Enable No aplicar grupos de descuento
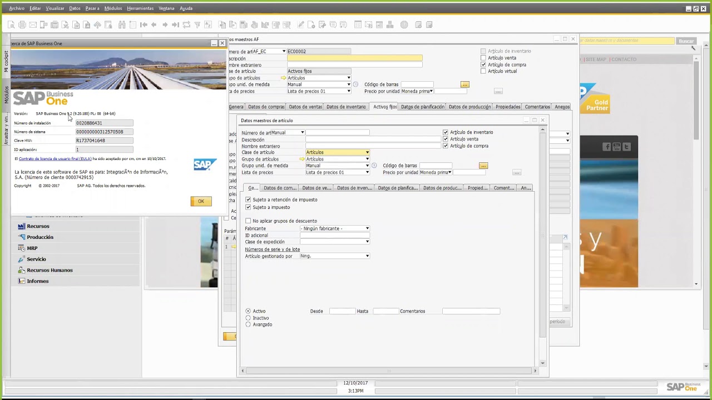 [x=248, y=221]
